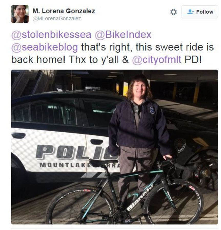The width and height of the screenshot is (221, 230).
Task: Open M. Lorena Gonzalez profile avatar
Action: tap(20, 14)
